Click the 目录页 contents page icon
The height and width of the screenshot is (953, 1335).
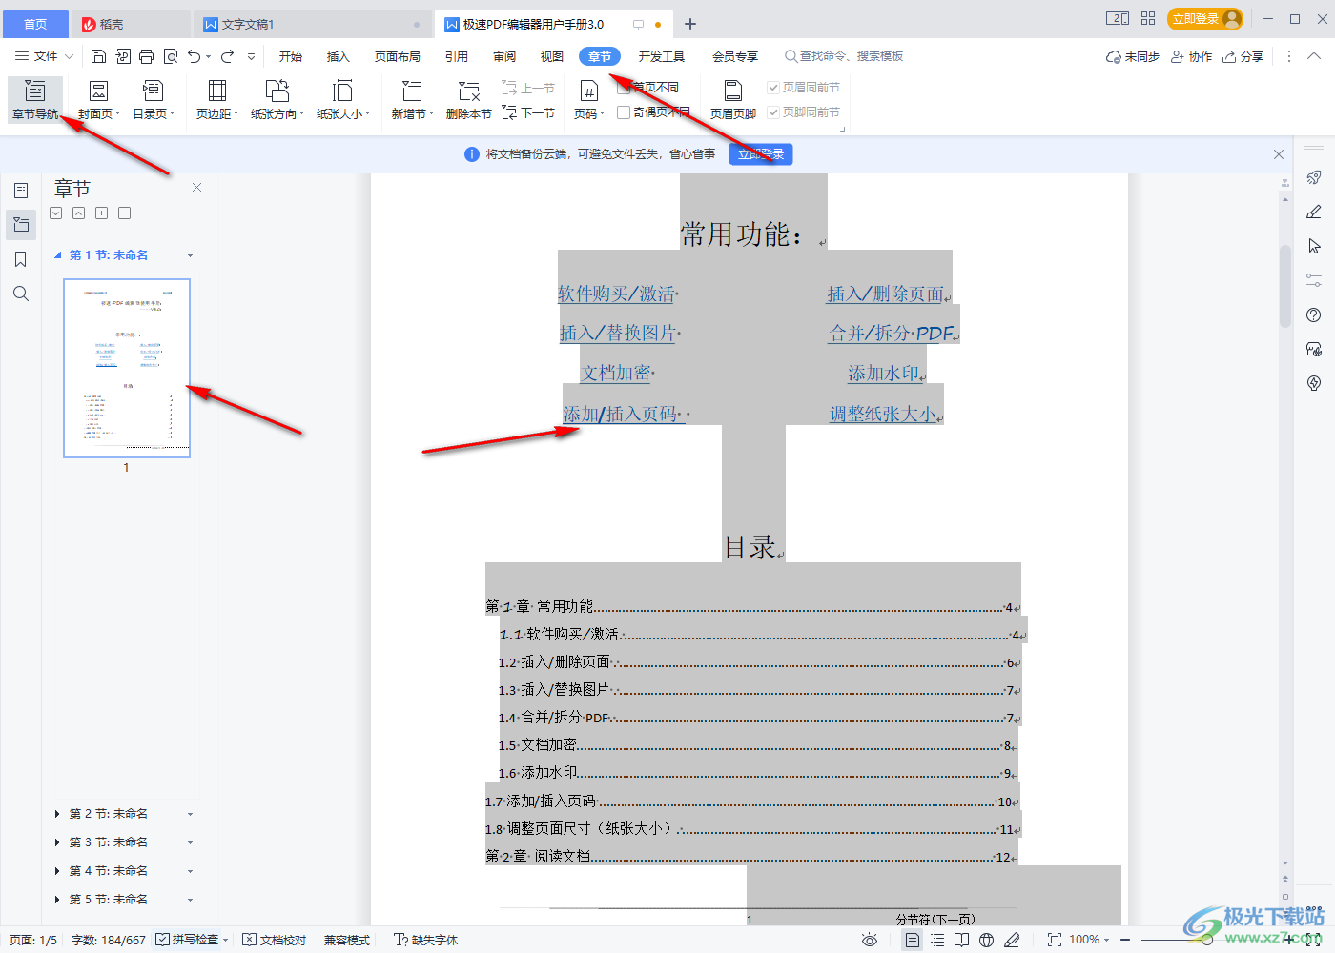153,91
